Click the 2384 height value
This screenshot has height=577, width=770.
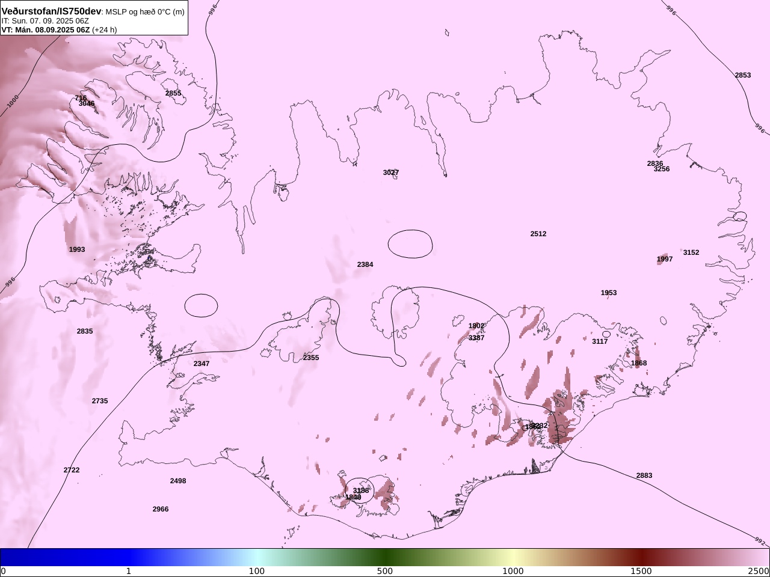(x=365, y=264)
